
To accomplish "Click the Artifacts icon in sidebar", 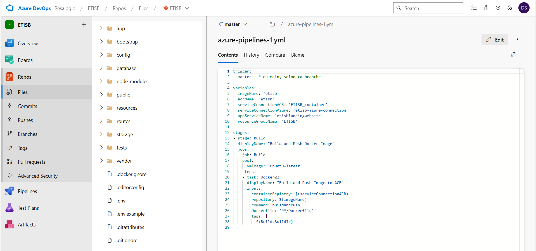I will tap(10, 225).
